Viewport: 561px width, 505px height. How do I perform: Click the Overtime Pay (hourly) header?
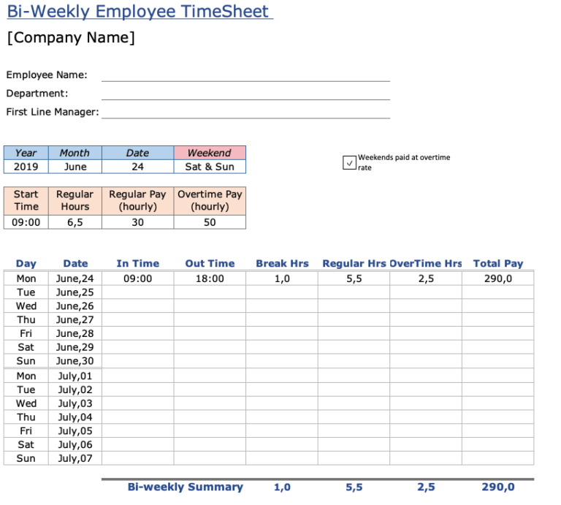tap(210, 201)
